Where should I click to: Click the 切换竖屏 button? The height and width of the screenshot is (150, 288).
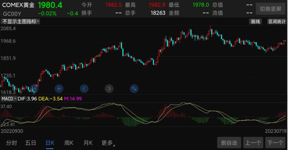270,9
